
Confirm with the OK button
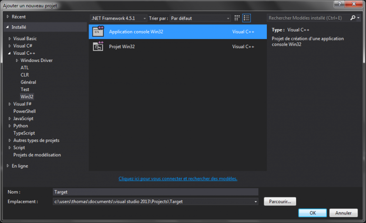click(x=313, y=213)
